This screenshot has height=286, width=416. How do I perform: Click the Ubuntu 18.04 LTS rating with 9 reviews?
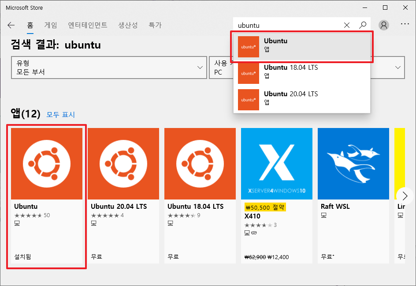pyautogui.click(x=184, y=215)
